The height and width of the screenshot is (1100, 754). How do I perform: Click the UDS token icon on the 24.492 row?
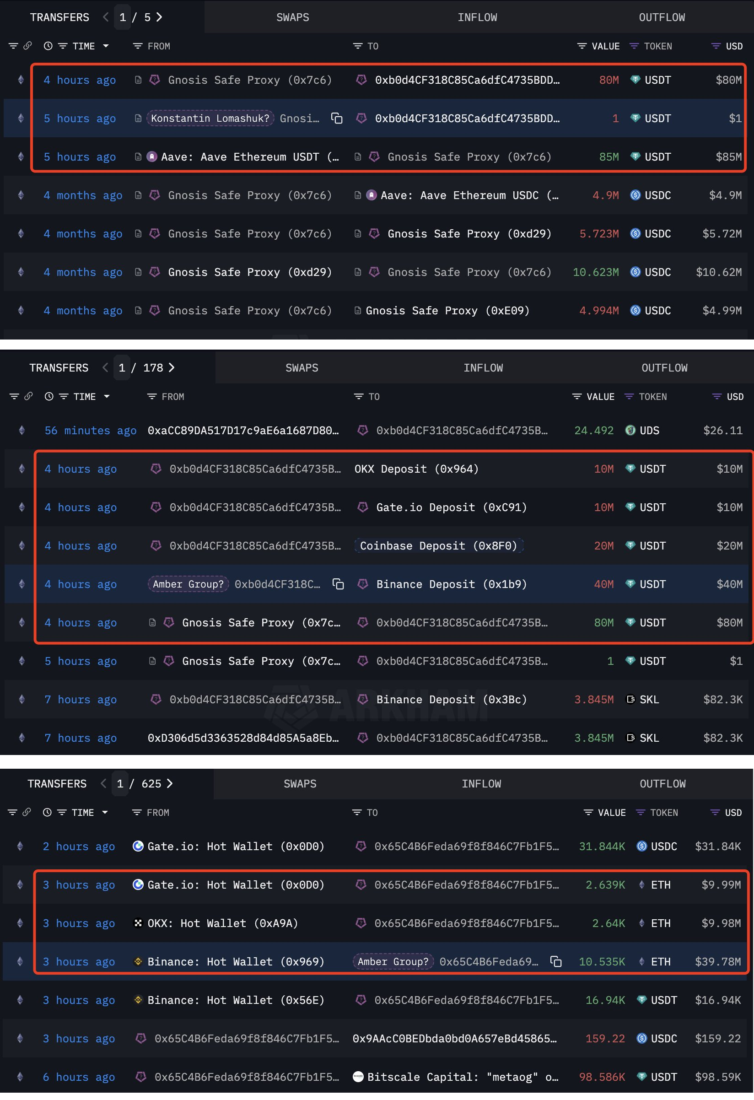tap(630, 430)
